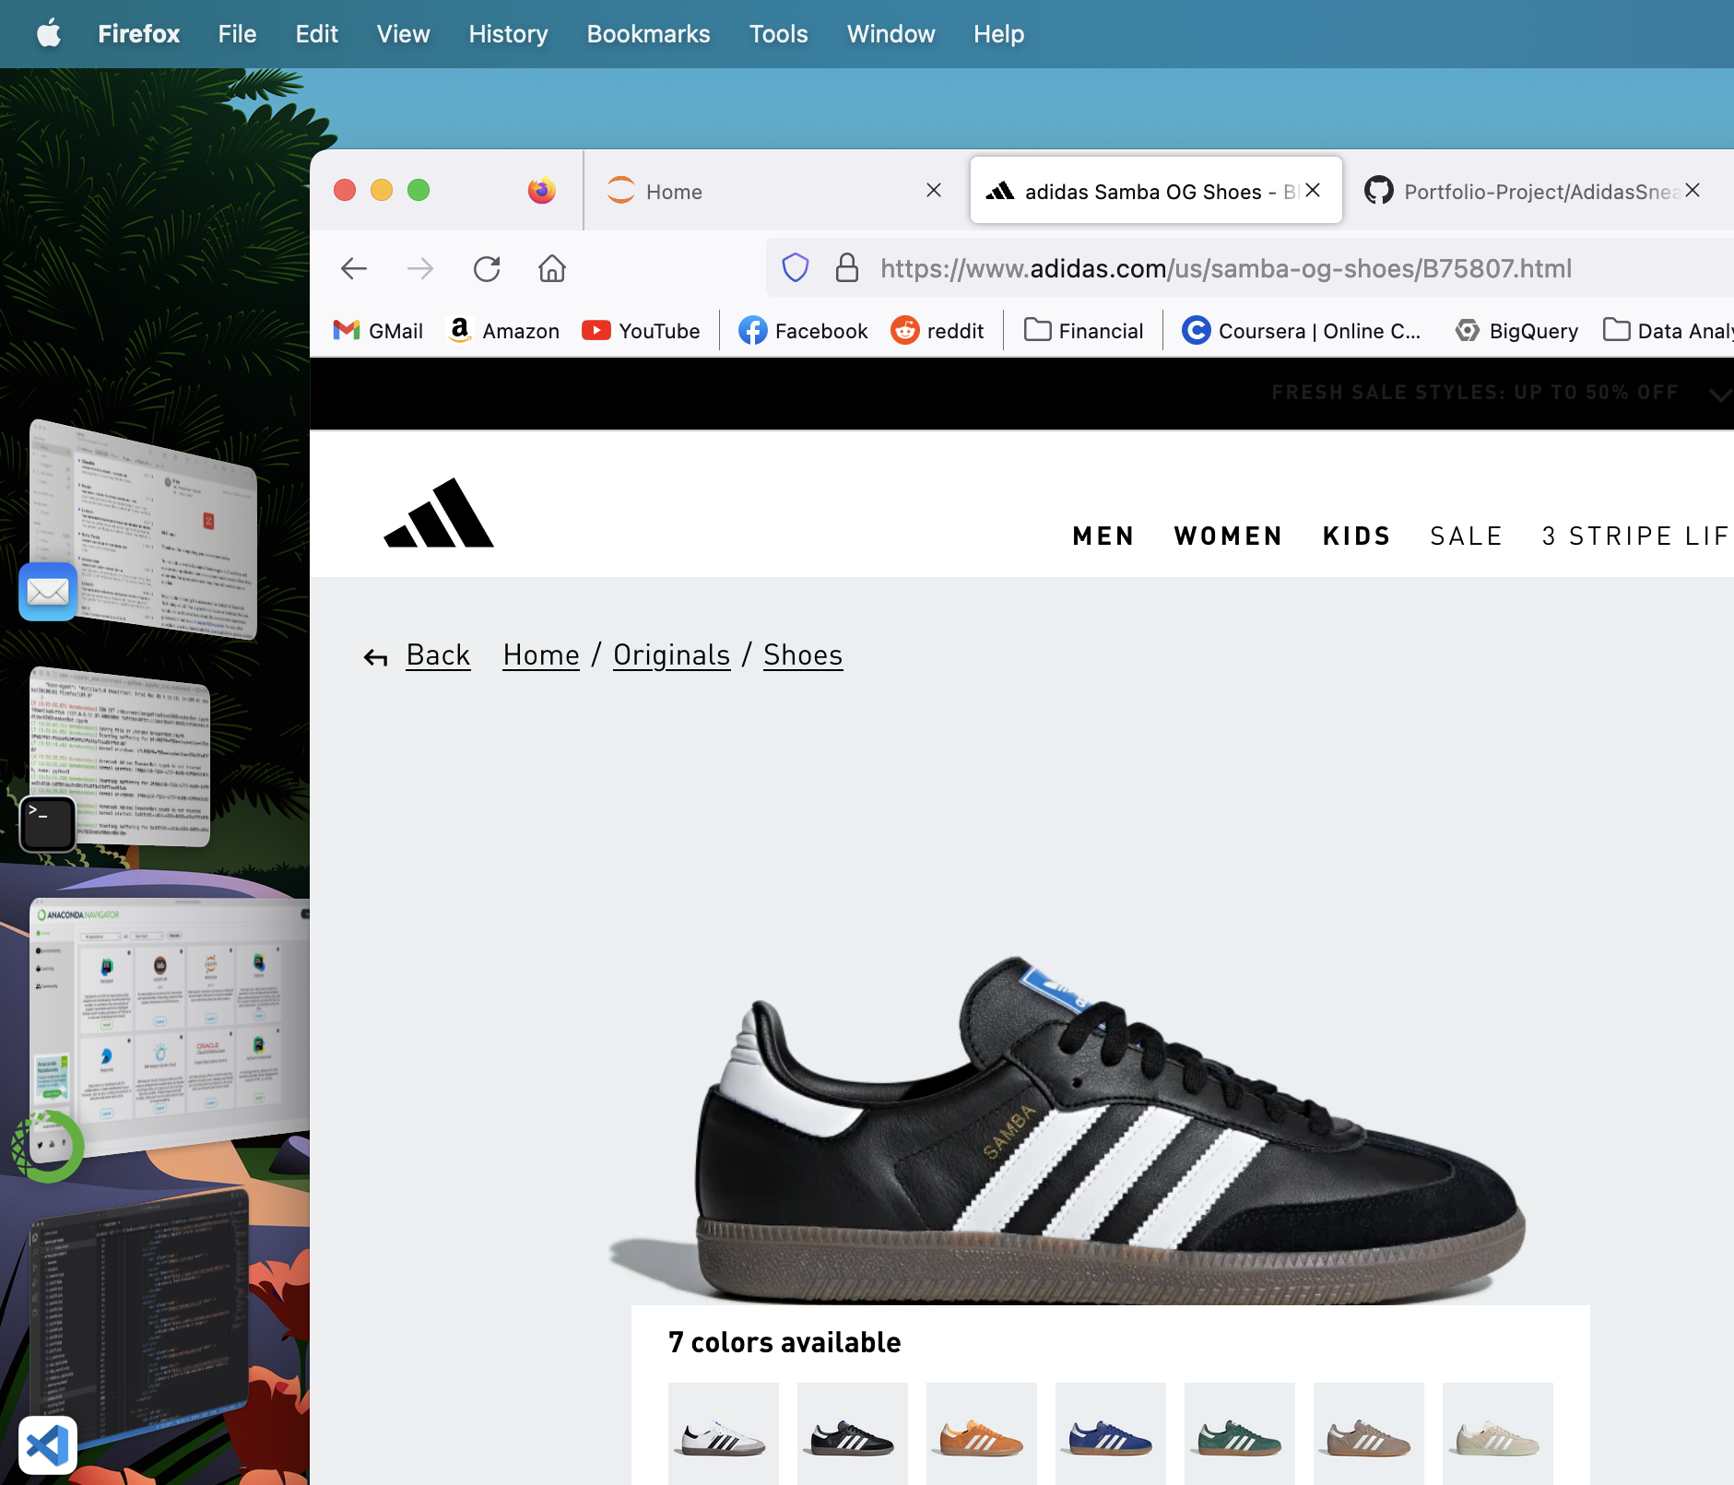The height and width of the screenshot is (1485, 1734).
Task: Open the Financial bookmarks folder
Action: (x=1084, y=331)
